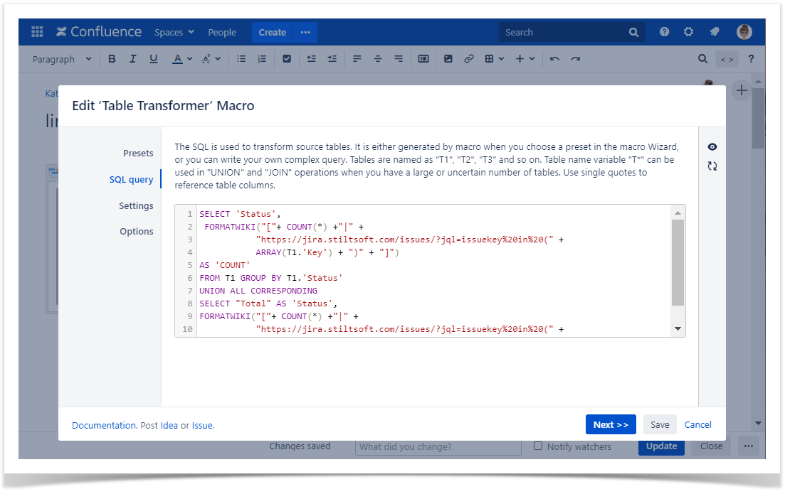Viewport: 790px width, 494px height.
Task: Click the search magnifier icon in header
Action: click(634, 32)
